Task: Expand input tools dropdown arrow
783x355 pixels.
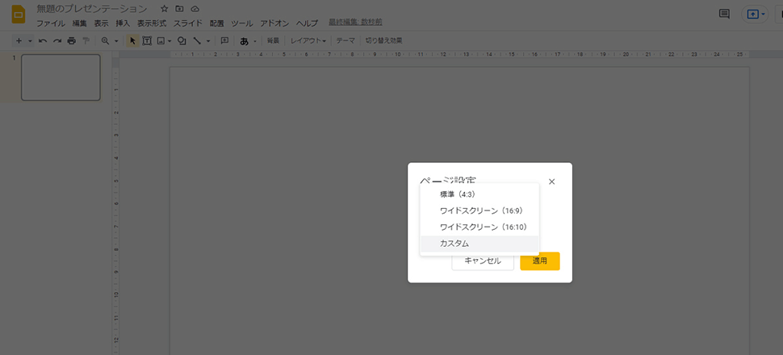Action: click(254, 41)
